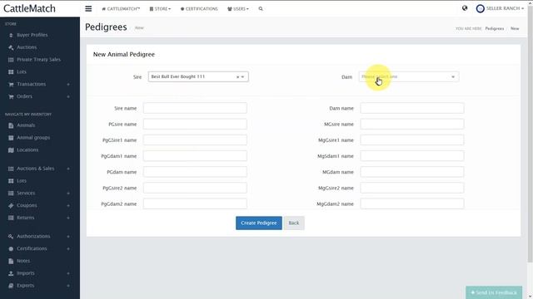Click the Auctions & Sales list icon
Screen dimensions: 533x299
pyautogui.click(x=11, y=169)
